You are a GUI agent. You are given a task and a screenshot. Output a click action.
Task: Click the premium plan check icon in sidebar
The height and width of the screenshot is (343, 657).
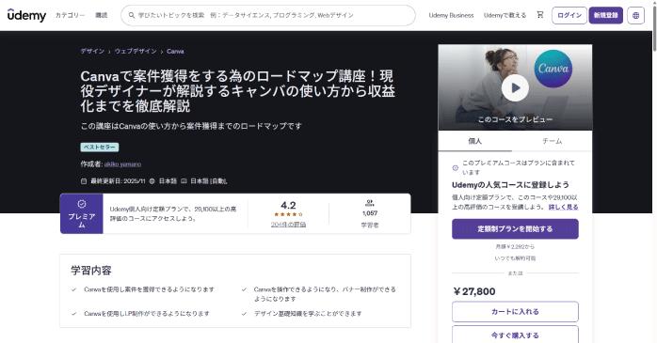(456, 167)
